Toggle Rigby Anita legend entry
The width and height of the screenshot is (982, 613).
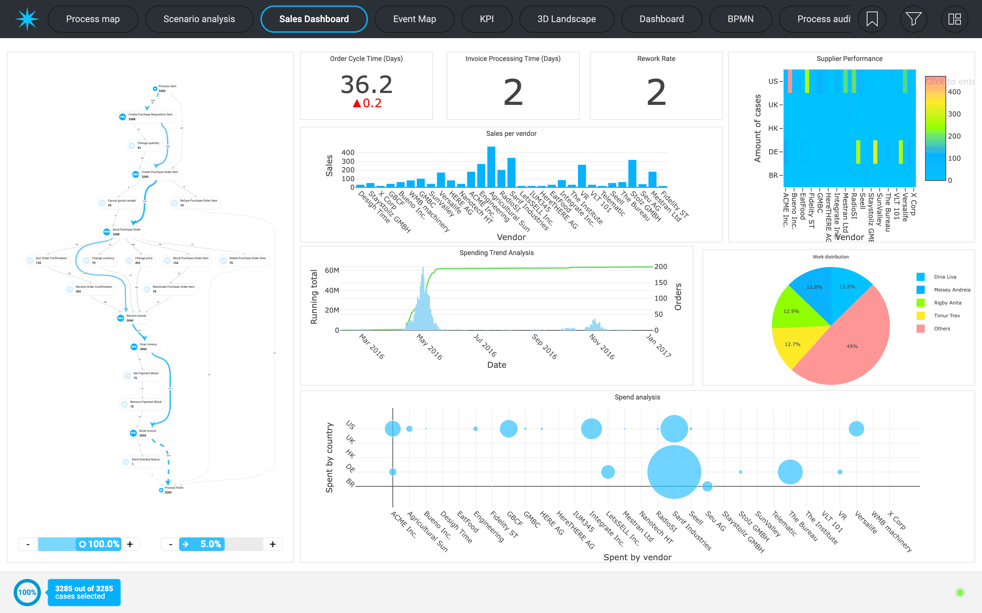[x=947, y=303]
